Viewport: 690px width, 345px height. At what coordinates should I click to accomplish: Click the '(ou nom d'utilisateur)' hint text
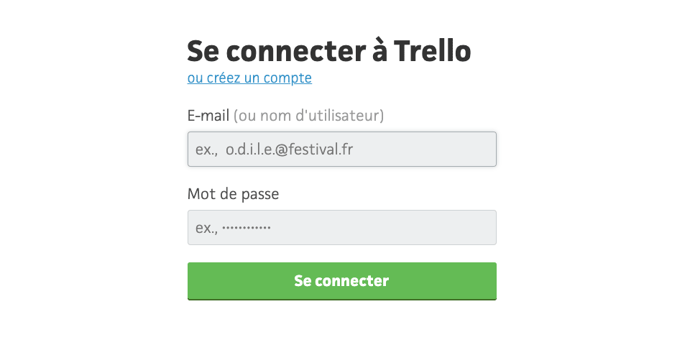click(x=308, y=116)
